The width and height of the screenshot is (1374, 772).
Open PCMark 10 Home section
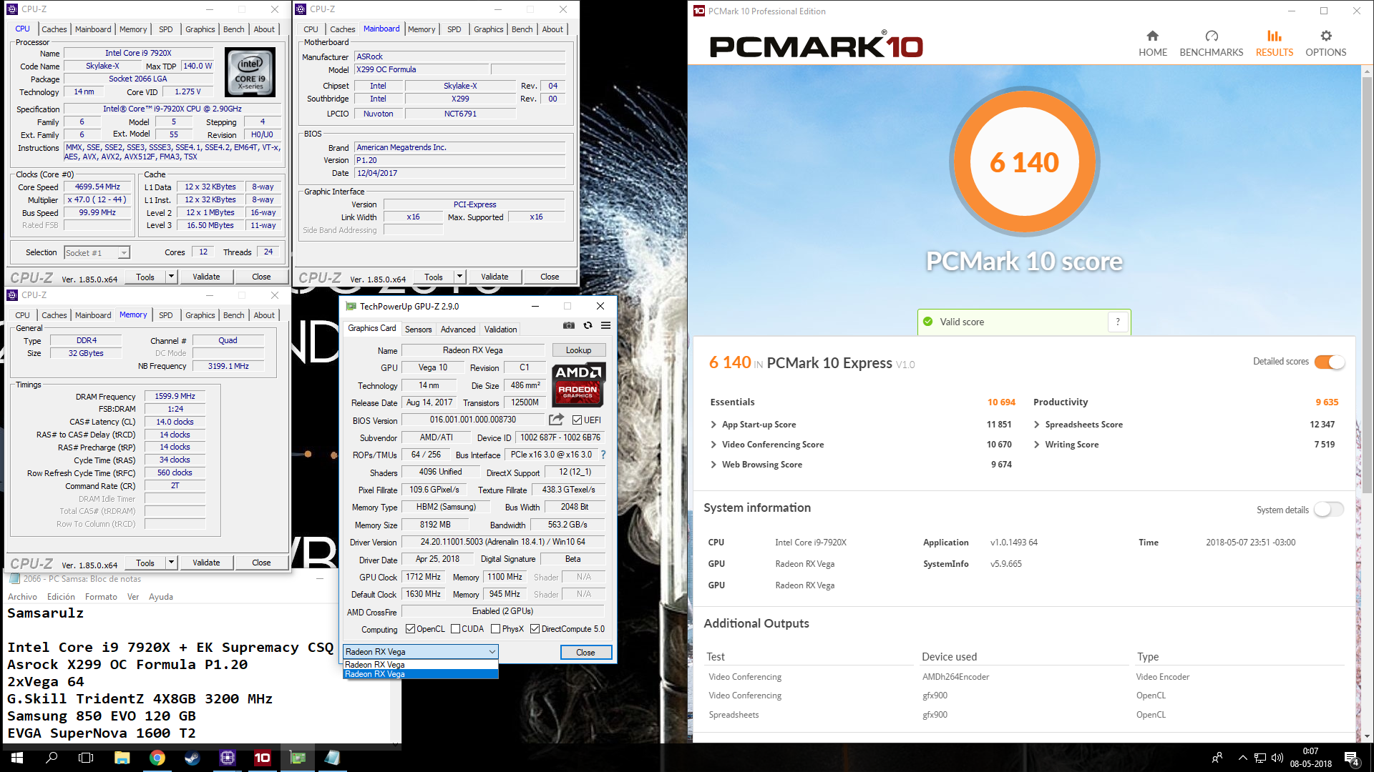(x=1152, y=44)
